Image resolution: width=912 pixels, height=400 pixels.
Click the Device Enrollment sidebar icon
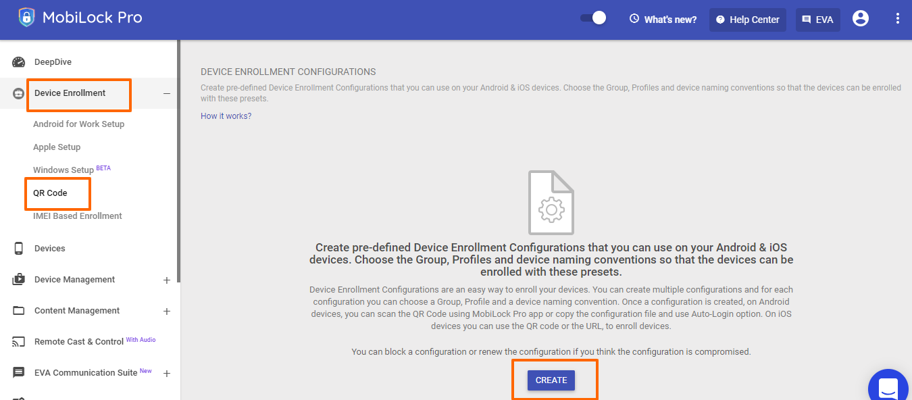(x=19, y=94)
